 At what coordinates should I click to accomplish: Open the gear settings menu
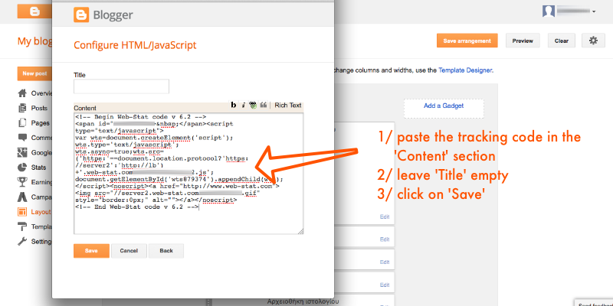(593, 41)
